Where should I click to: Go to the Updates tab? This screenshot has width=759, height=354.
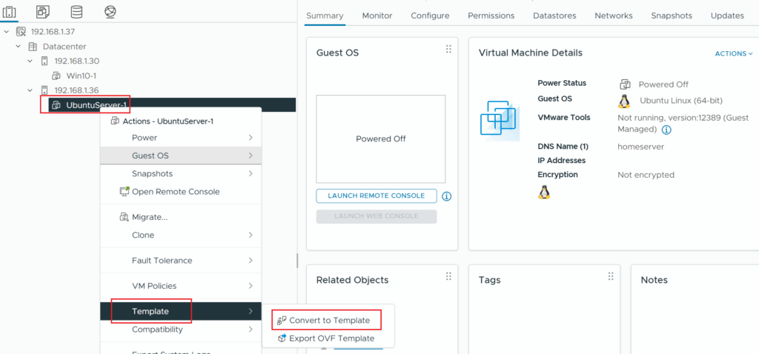(727, 16)
